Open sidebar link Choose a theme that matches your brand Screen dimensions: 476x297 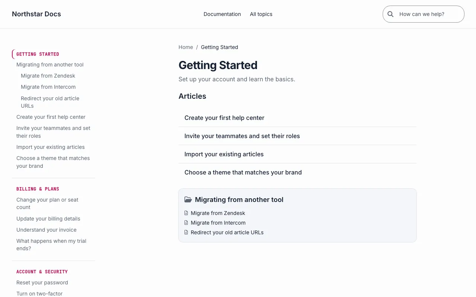click(53, 162)
